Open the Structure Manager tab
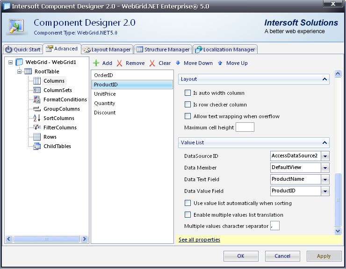Viewport: 346px width, 269px height. (x=163, y=50)
